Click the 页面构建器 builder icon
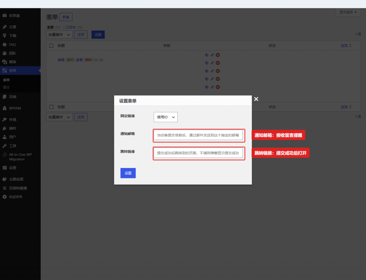This screenshot has height=280, width=366. tap(4, 188)
